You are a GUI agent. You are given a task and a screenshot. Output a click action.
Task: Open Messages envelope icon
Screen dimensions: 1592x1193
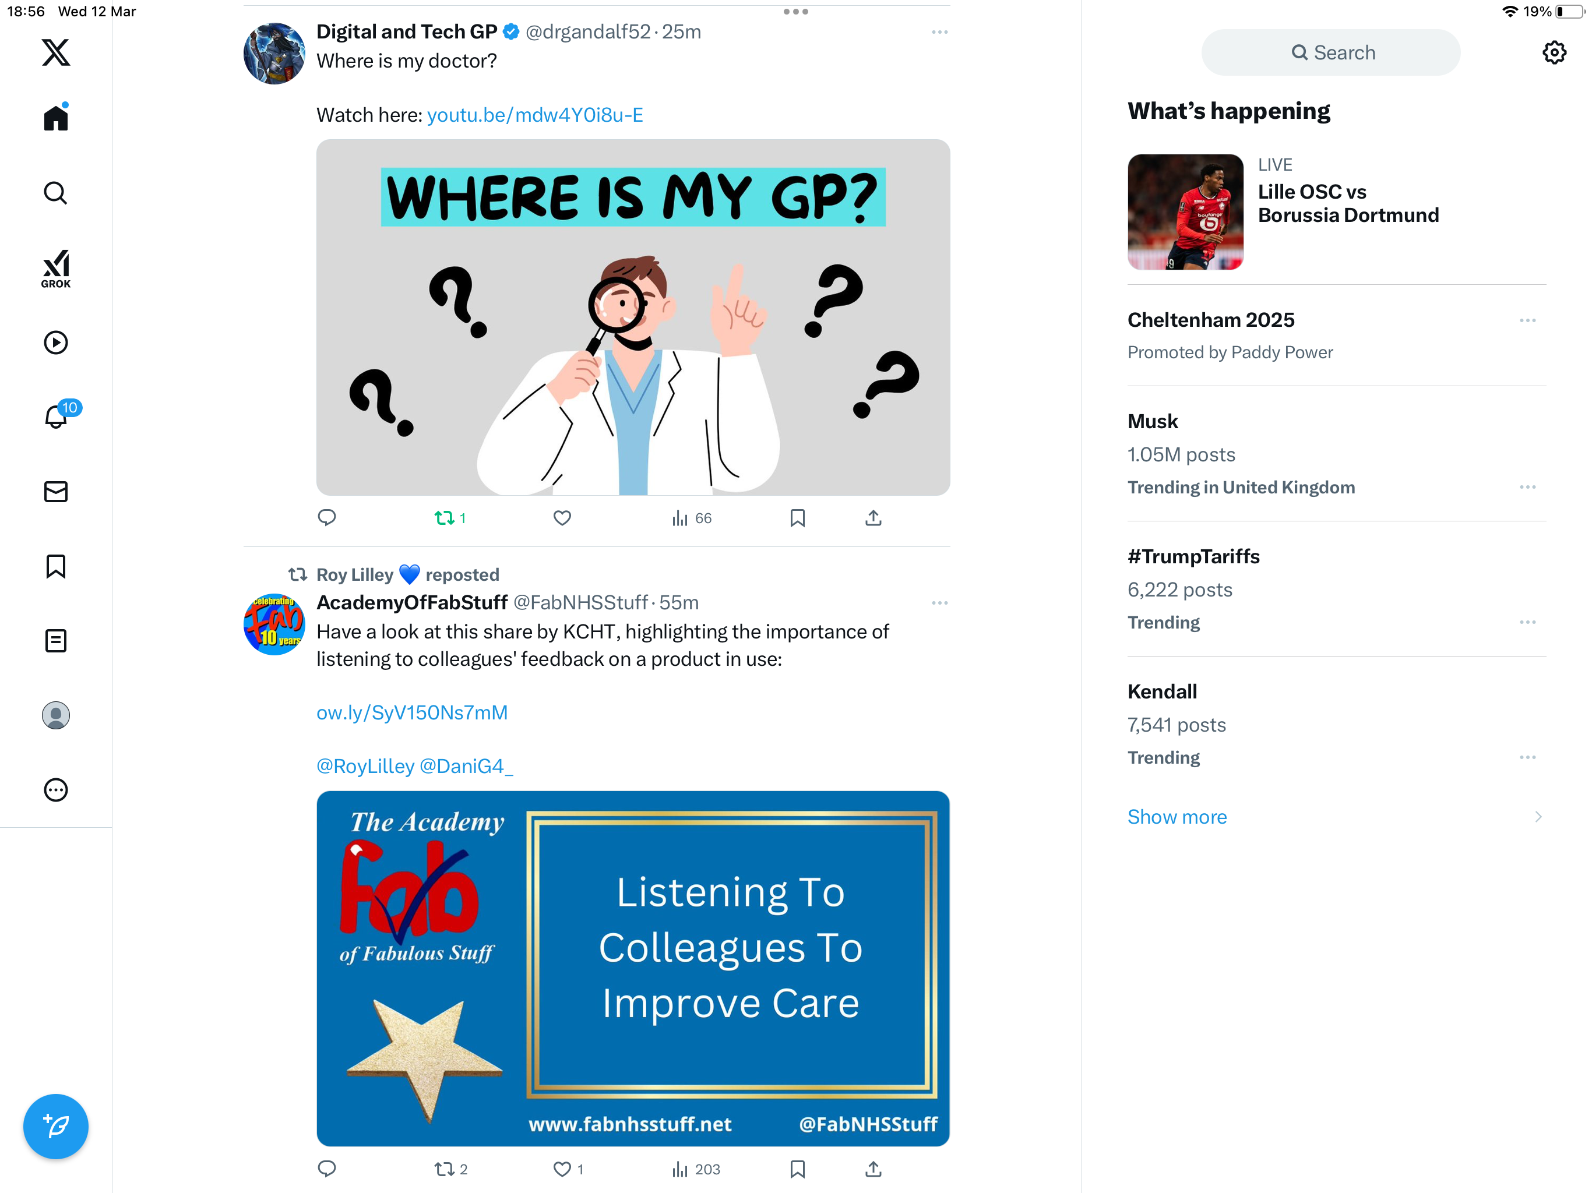55,492
